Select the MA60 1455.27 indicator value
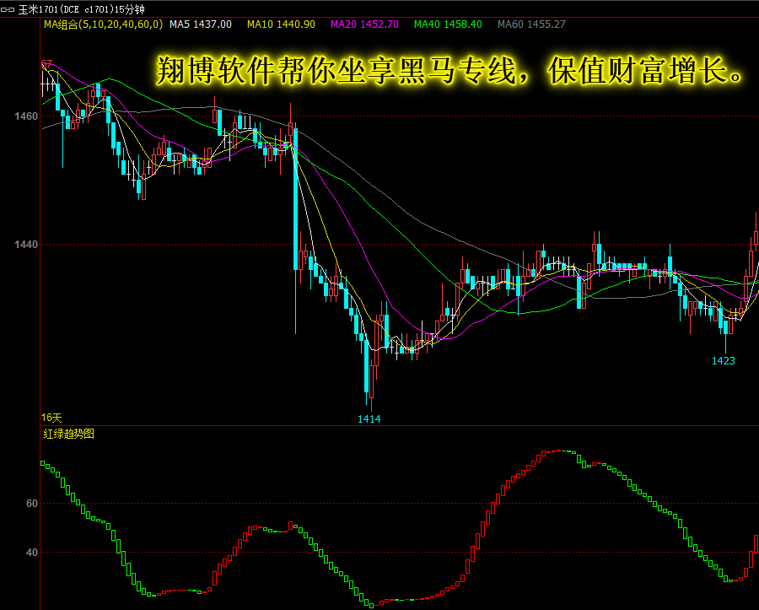The image size is (759, 610). [531, 24]
